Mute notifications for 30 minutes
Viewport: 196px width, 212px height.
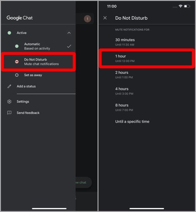(147, 42)
